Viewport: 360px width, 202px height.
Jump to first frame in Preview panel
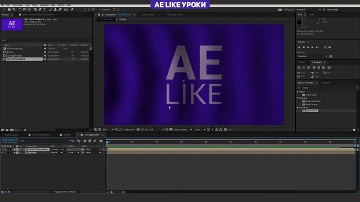pos(299,47)
